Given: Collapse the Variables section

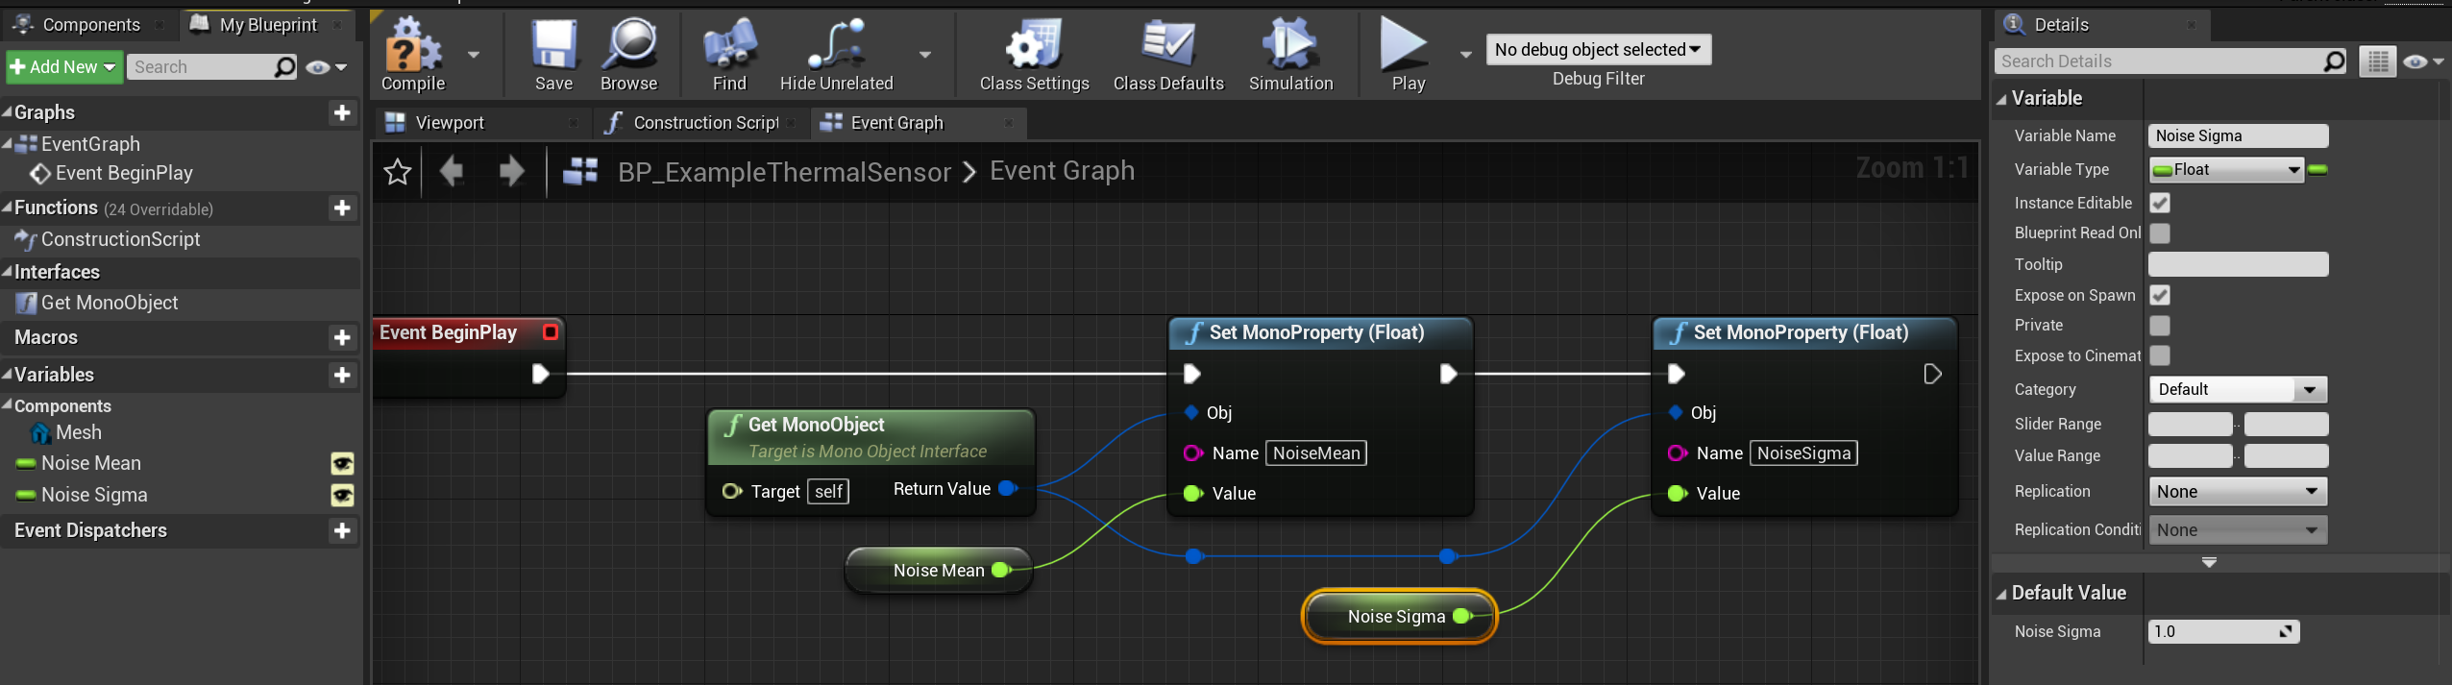Looking at the screenshot, I should 7,374.
